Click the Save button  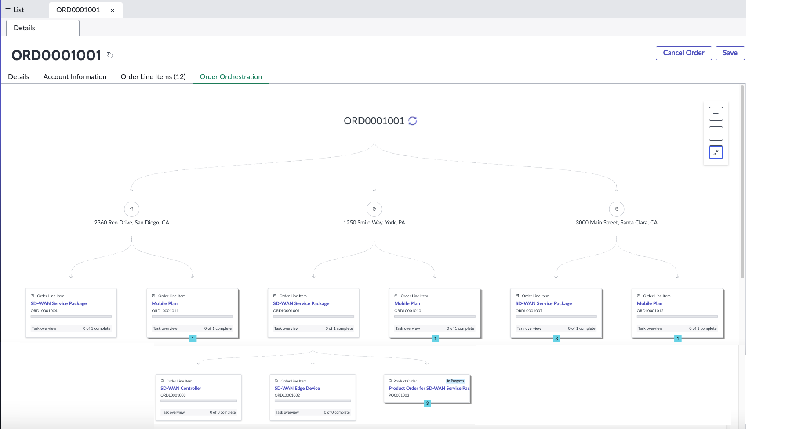coord(730,53)
